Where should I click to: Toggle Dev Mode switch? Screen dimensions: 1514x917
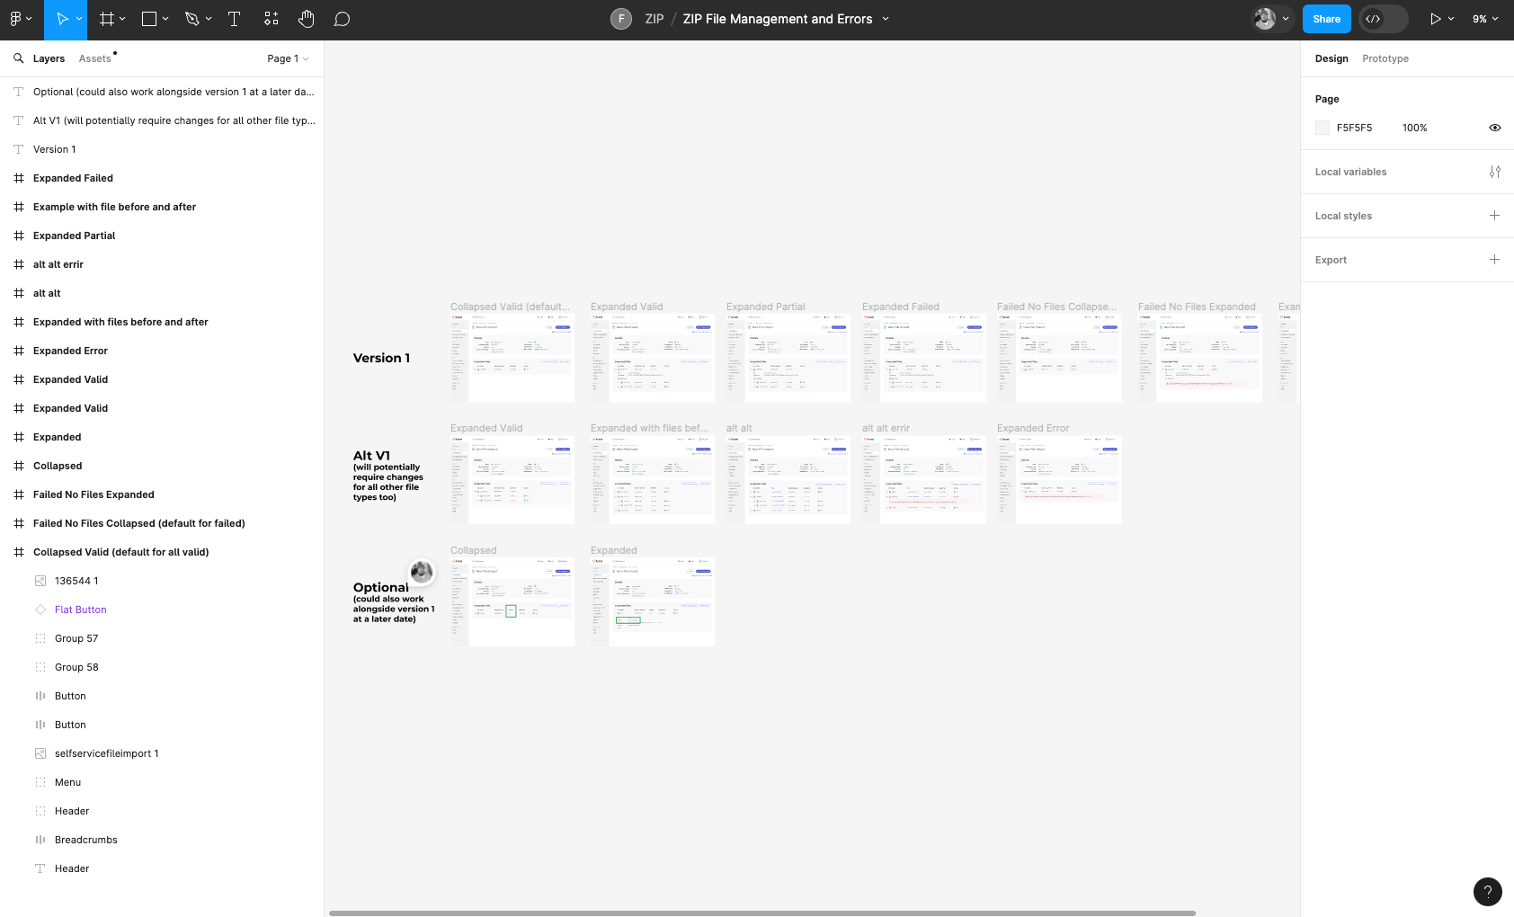coord(1383,19)
